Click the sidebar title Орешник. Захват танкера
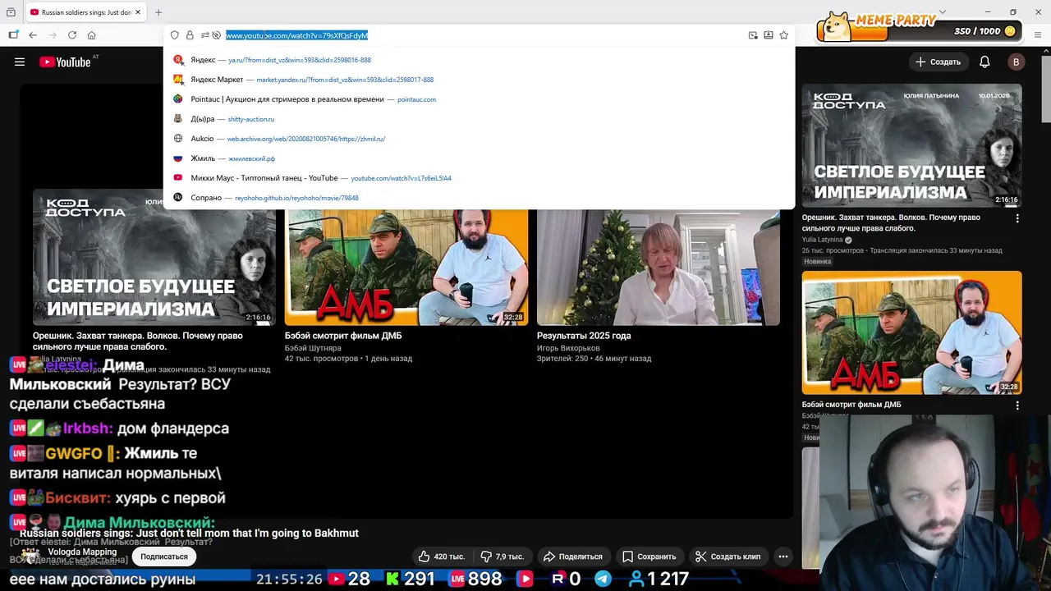The image size is (1051, 591). 891,222
